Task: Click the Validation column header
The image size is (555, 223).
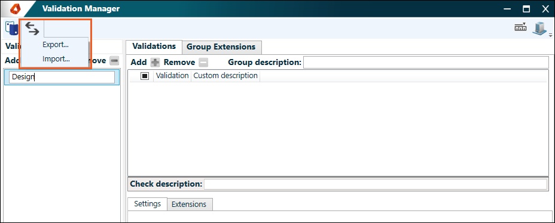Action: [172, 76]
